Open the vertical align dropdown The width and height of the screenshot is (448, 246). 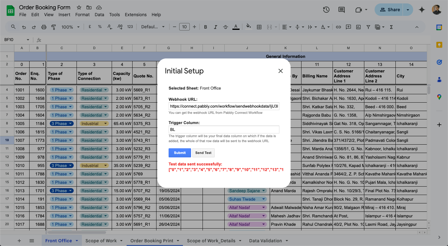click(x=299, y=27)
